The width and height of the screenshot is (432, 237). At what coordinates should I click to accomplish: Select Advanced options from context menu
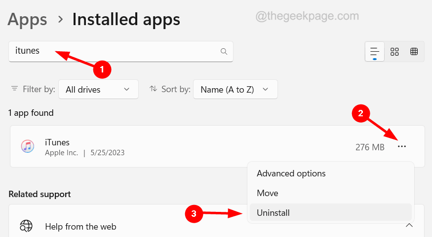point(291,173)
